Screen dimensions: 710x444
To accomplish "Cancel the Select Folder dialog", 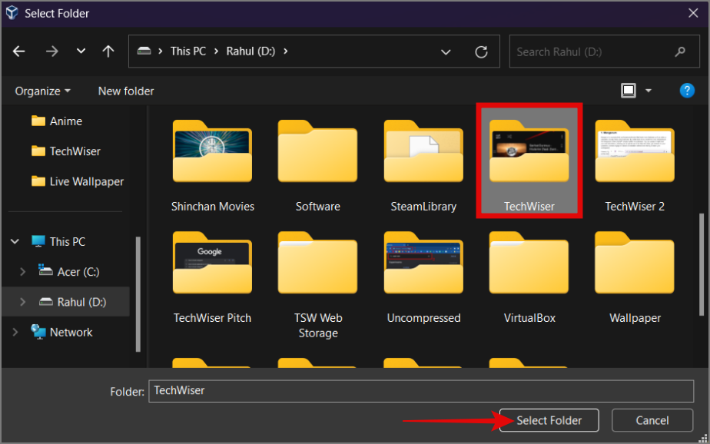I will pos(652,420).
